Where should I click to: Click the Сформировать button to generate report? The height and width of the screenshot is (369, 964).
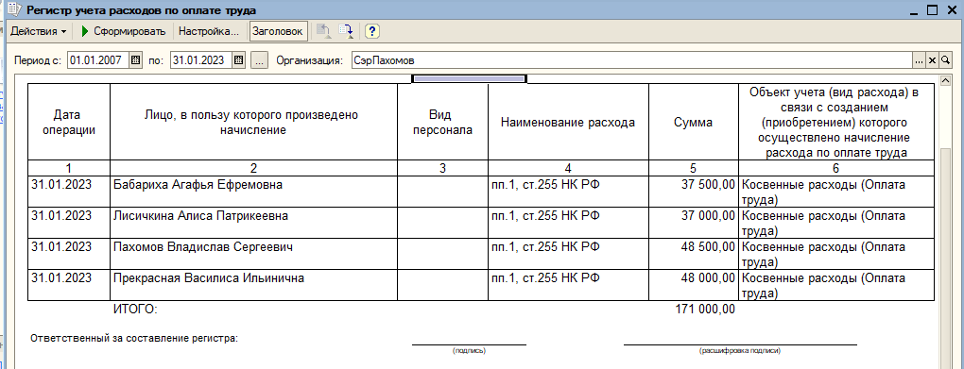click(123, 31)
